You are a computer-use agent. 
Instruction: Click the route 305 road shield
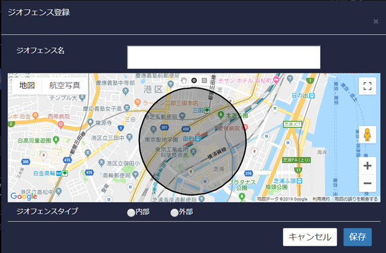click(26, 162)
